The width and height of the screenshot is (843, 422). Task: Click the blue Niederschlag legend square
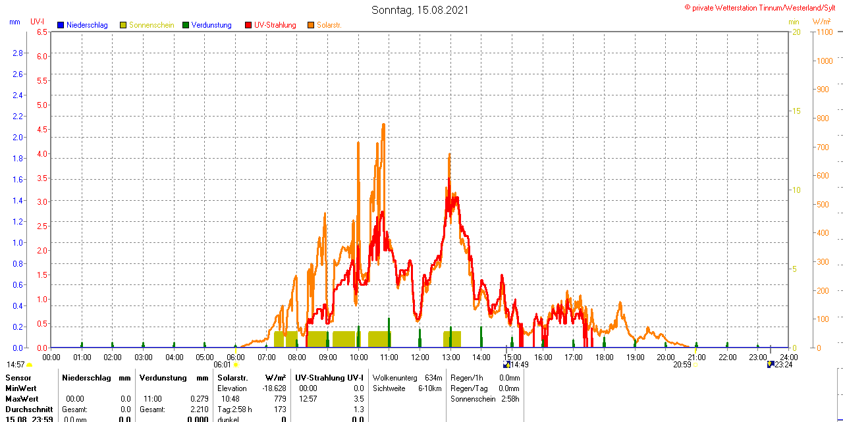(61, 25)
